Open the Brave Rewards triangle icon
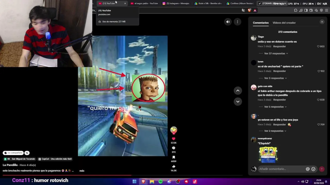330x185 pixels. [255, 10]
